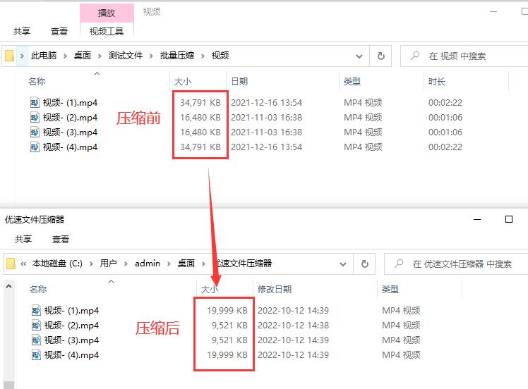The image size is (528, 389).
Task: Select 视频- (3).mp4 name in 优速文件压缩器 window
Action: click(x=72, y=340)
